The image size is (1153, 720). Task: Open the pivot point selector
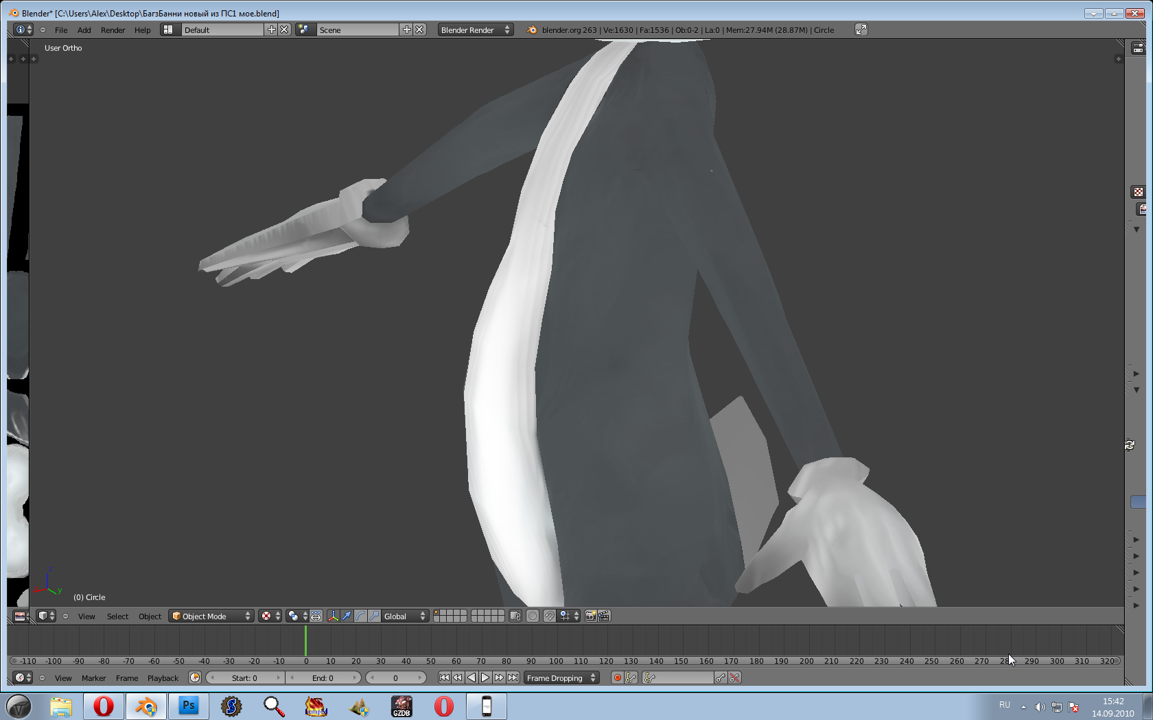(297, 616)
